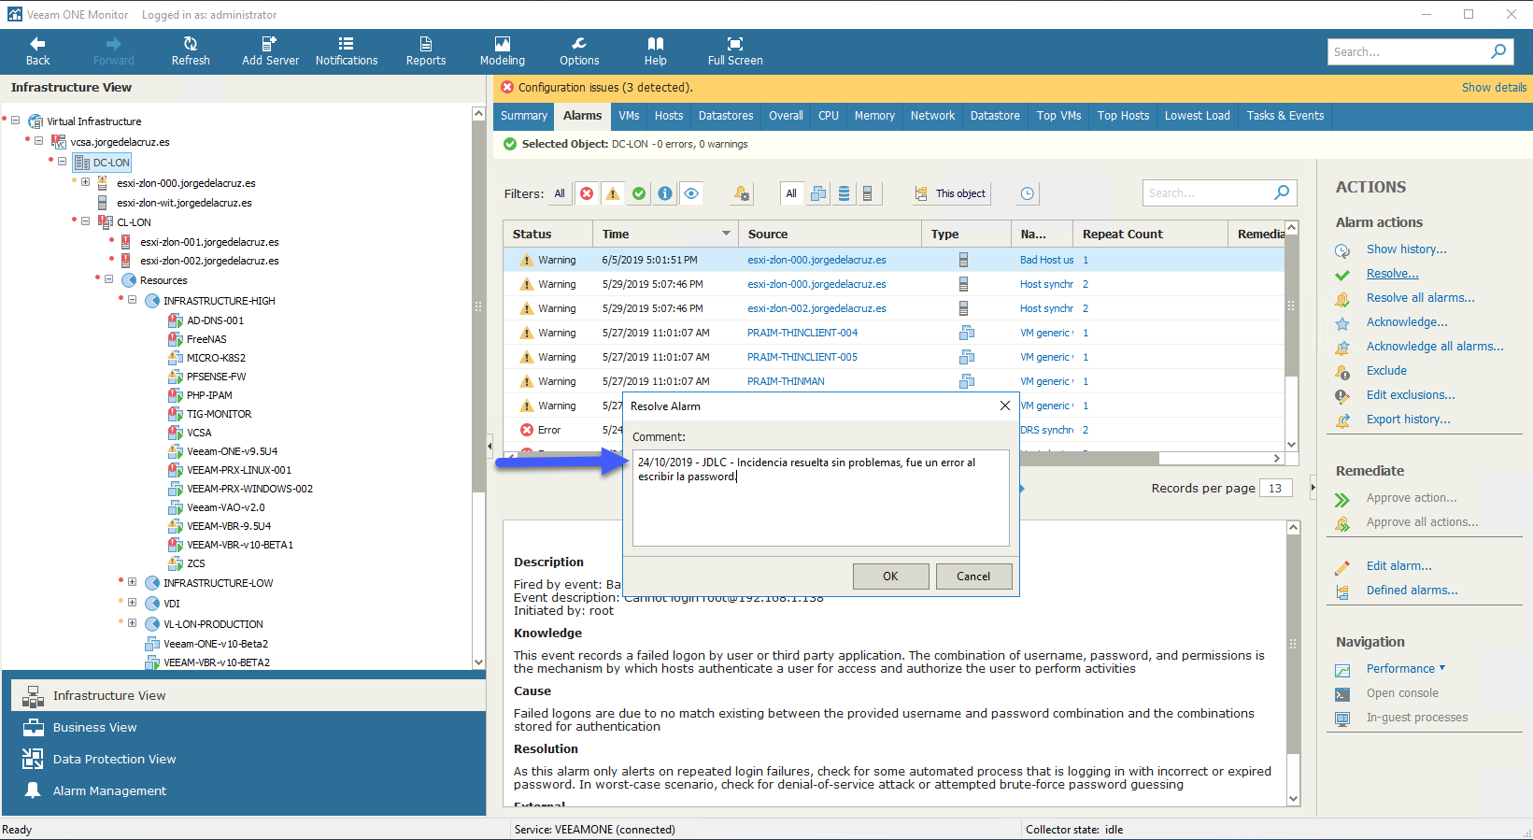This screenshot has width=1533, height=840.
Task: Click the Back navigation arrow
Action: point(37,51)
